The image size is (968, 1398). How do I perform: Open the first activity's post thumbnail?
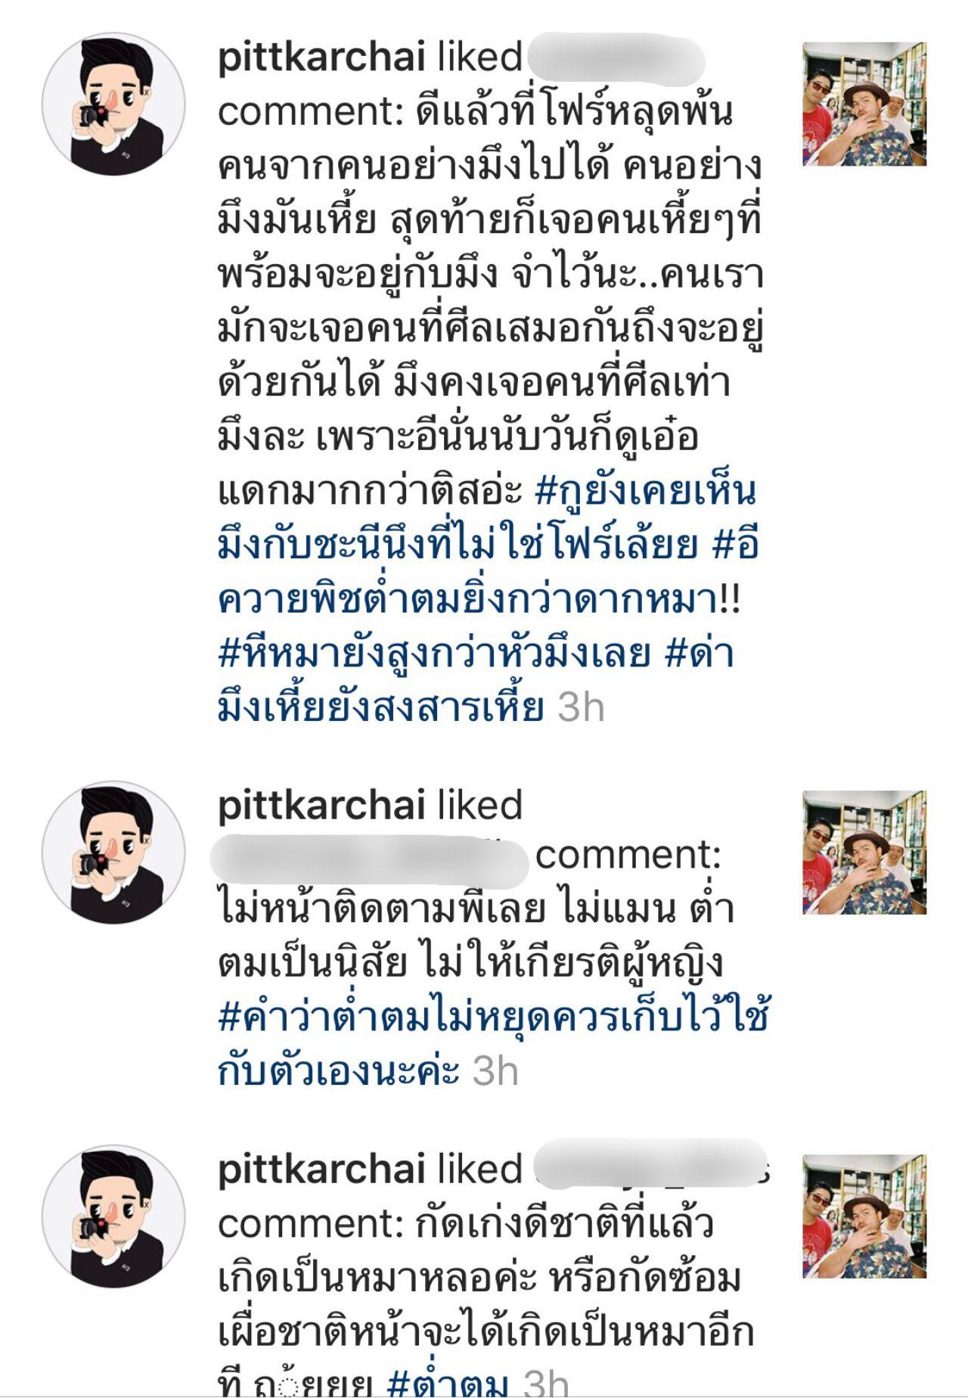click(864, 104)
